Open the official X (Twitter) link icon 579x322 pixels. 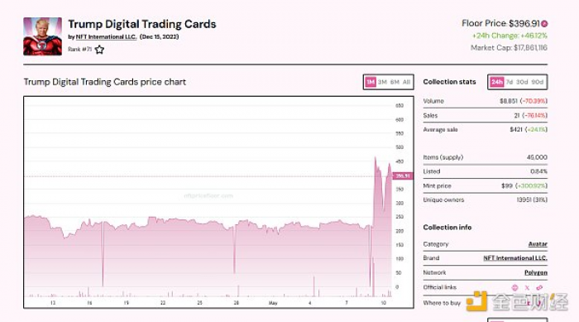pos(527,287)
